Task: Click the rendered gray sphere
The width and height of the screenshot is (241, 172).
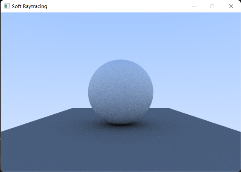Action: pos(120,92)
